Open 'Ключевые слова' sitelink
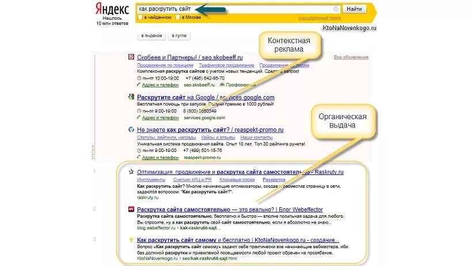This screenshot has height=266, width=471. 237,180
